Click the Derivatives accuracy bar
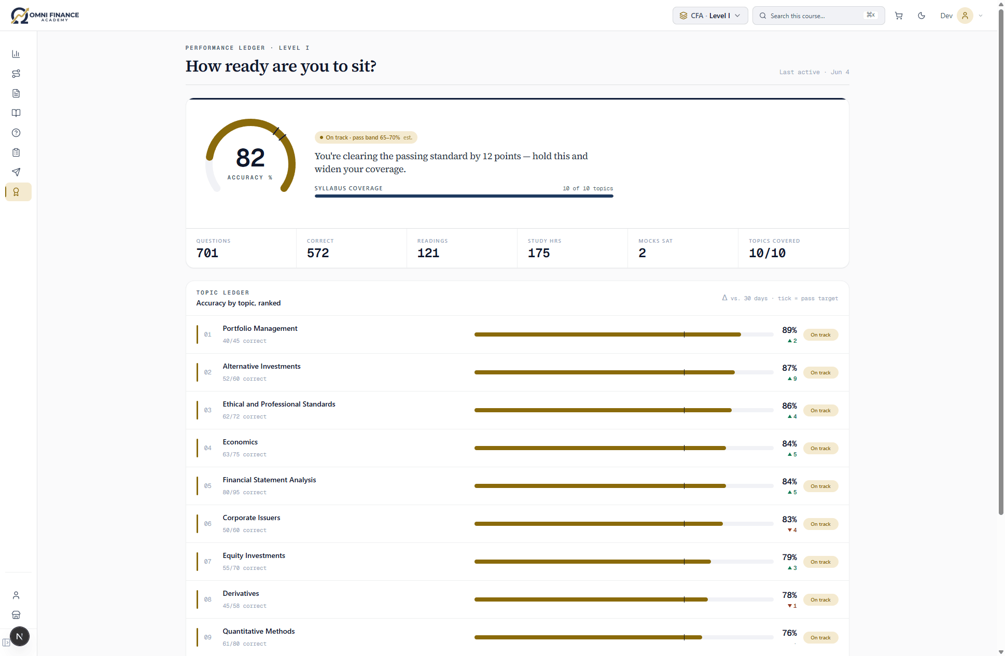This screenshot has height=656, width=1005. coord(624,599)
